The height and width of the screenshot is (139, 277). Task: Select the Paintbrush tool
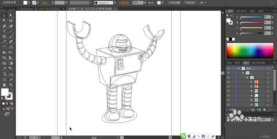(11, 37)
